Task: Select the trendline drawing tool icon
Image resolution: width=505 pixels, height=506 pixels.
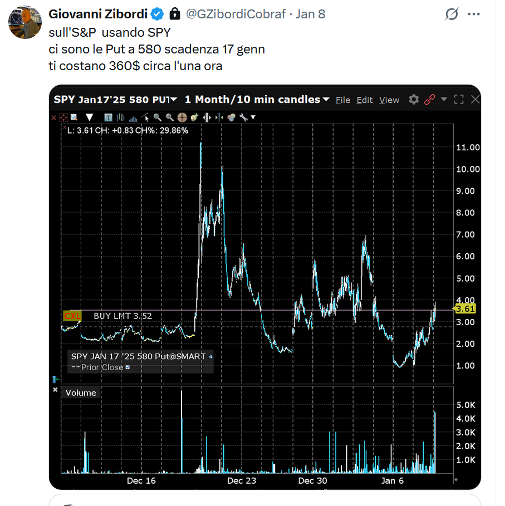Action: 145,117
